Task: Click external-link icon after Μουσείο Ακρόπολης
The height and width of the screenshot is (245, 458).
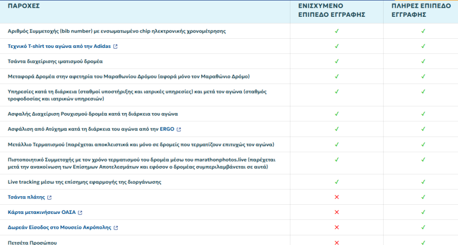Action: pos(116,228)
